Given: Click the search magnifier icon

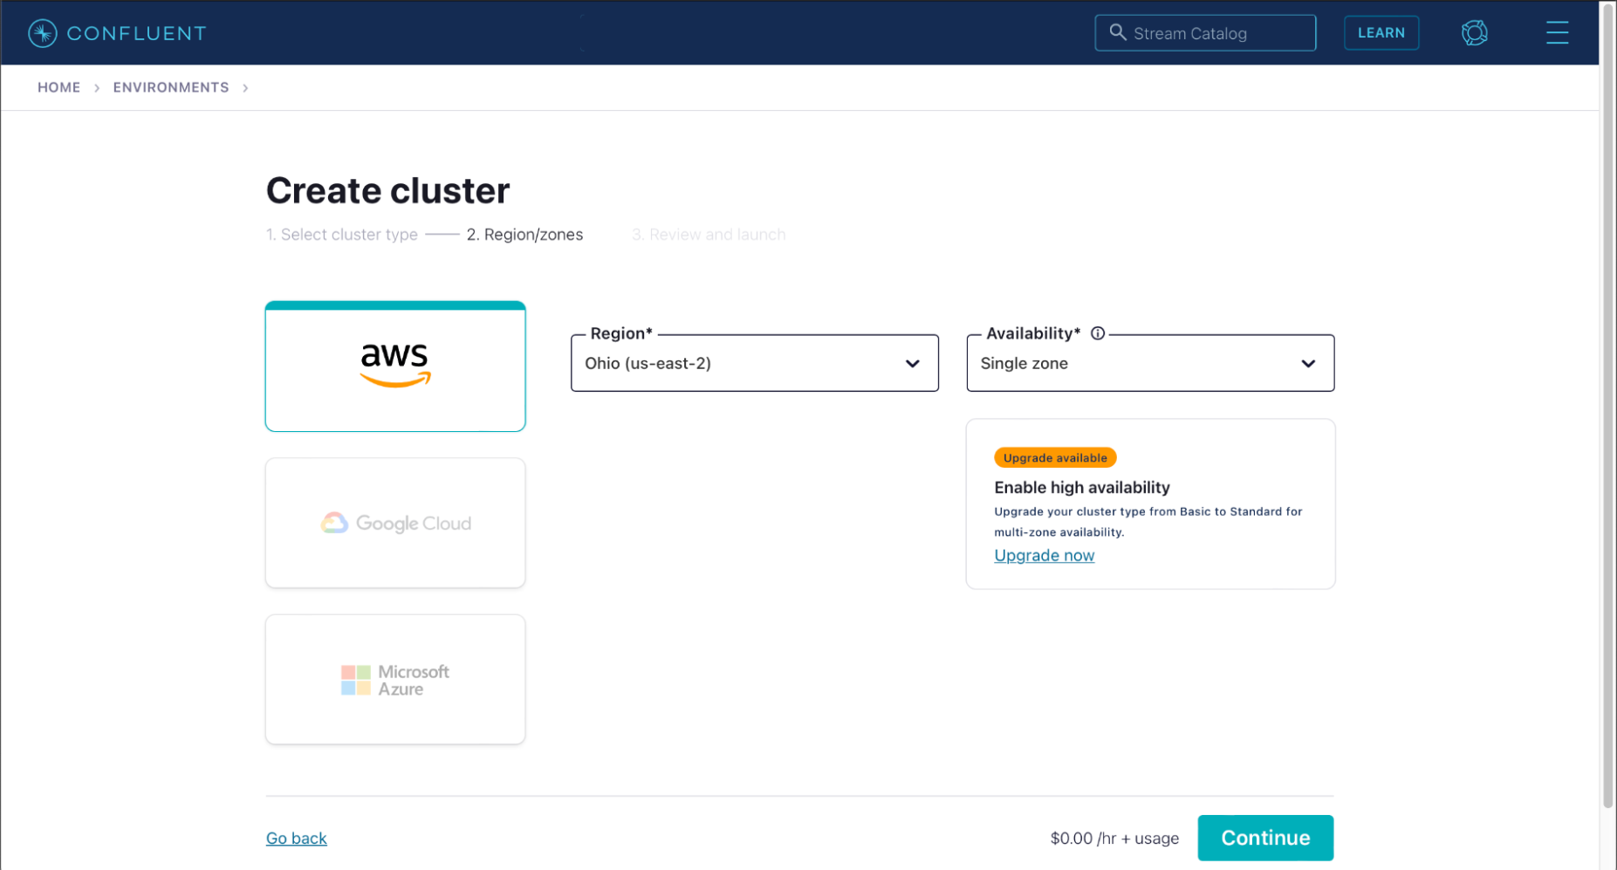Looking at the screenshot, I should (1117, 32).
